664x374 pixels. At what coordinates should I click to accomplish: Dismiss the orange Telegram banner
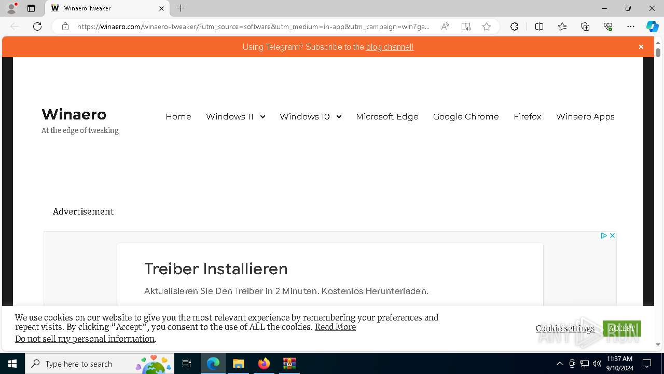641,47
